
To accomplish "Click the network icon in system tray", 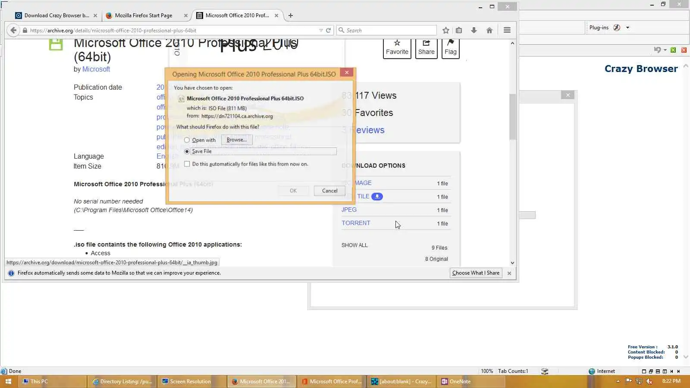I will tap(639, 381).
